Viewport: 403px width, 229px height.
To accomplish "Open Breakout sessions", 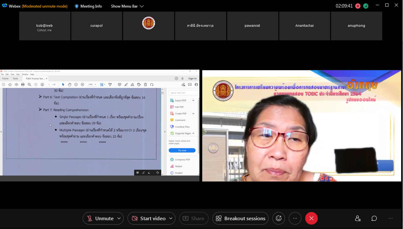I will pos(240,218).
